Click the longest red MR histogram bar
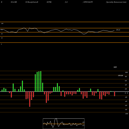Image resolution: width=129 pixels, height=129 pixels. pos(30,99)
